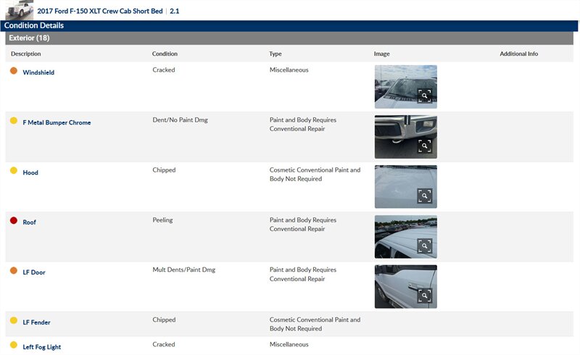Click yellow severity dot beside Hood
The height and width of the screenshot is (355, 580).
[14, 171]
